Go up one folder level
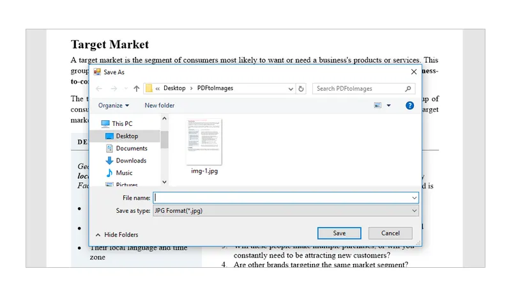Image resolution: width=511 pixels, height=294 pixels. pos(137,89)
